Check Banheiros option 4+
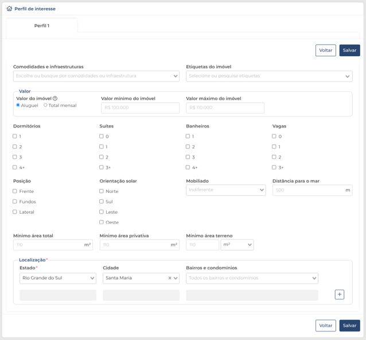This screenshot has width=366, height=340. (188, 167)
